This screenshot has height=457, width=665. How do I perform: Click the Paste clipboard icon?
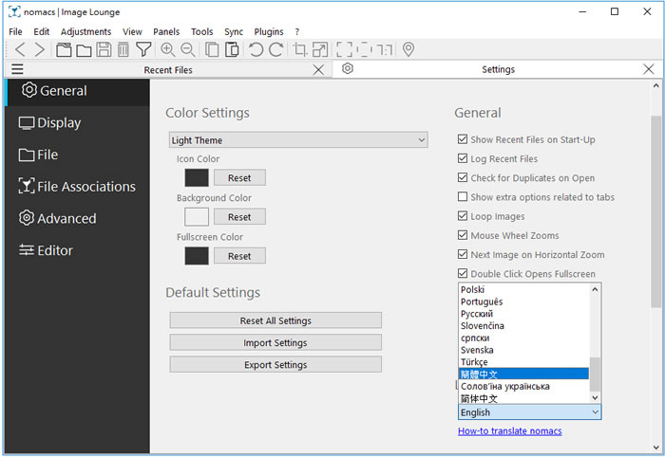(232, 49)
